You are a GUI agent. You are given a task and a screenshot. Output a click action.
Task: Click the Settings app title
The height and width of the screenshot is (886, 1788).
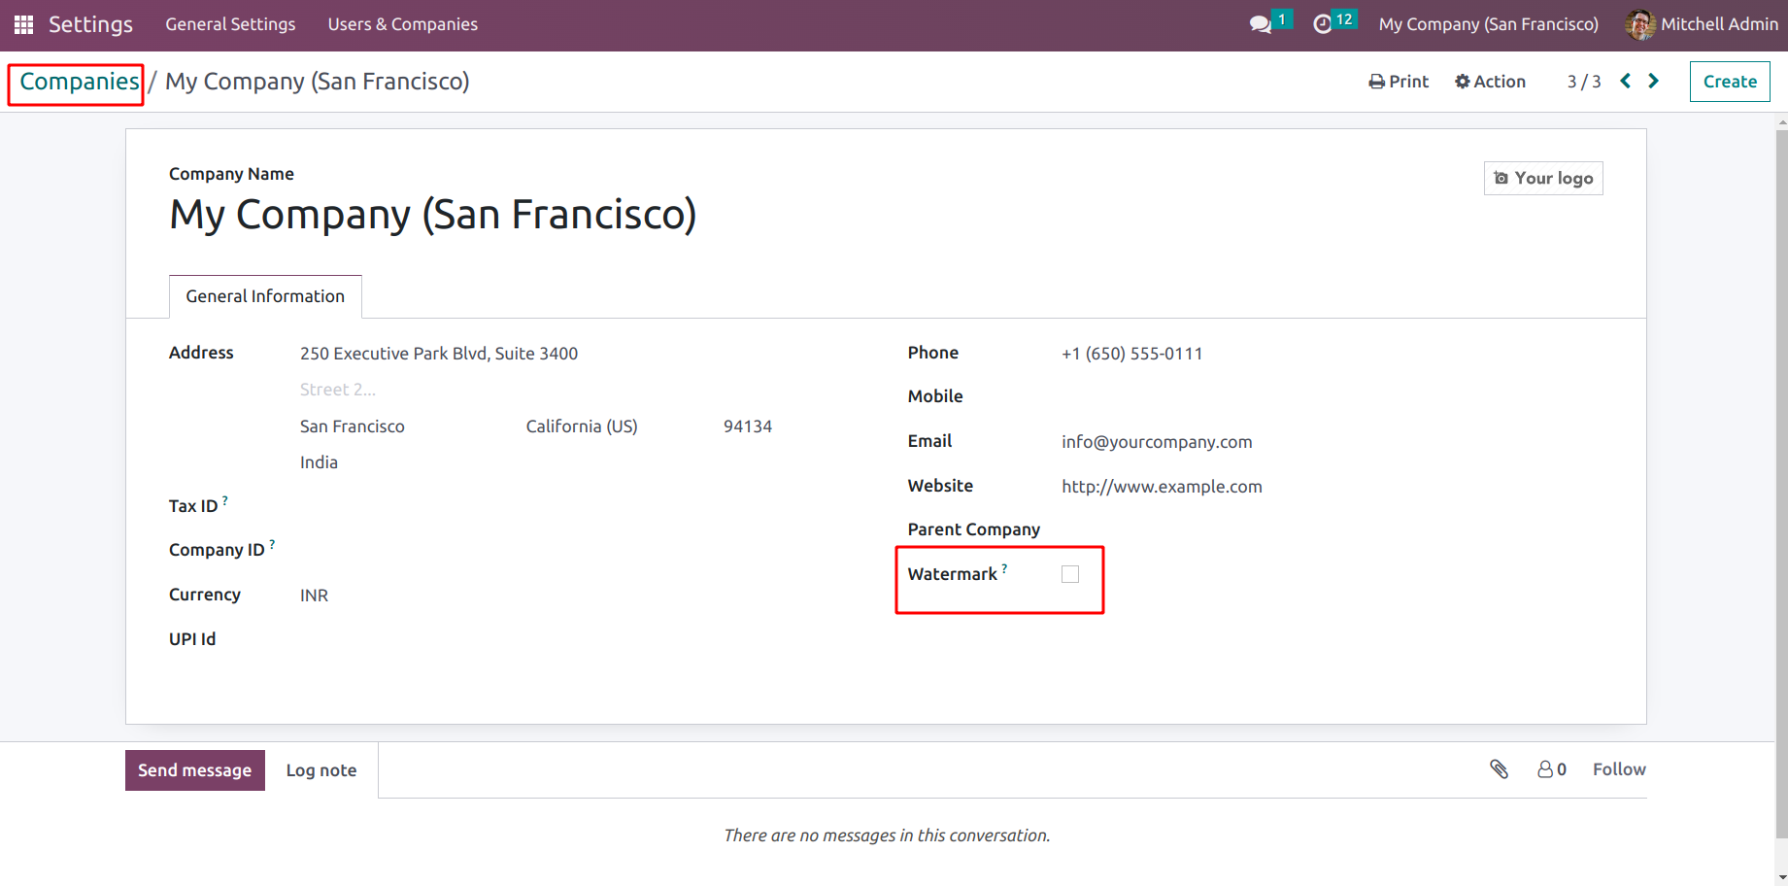90,24
